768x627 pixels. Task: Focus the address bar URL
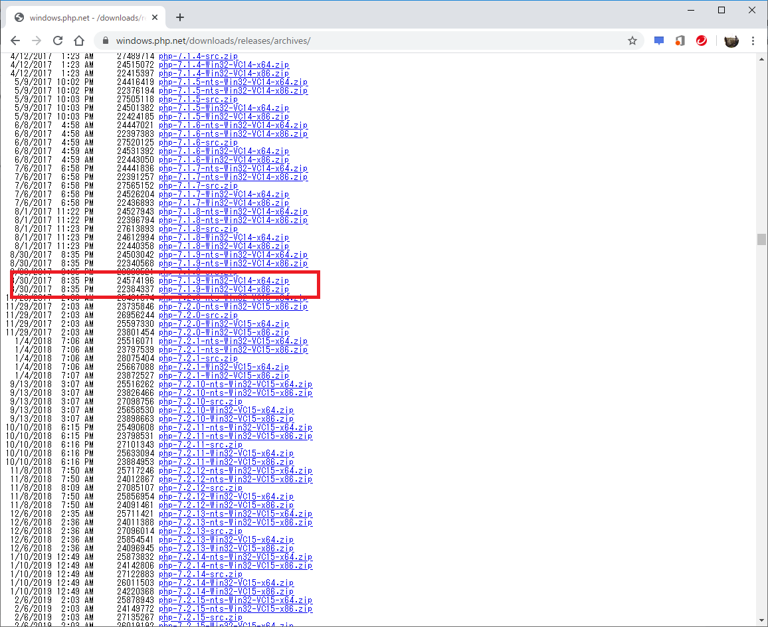point(213,41)
